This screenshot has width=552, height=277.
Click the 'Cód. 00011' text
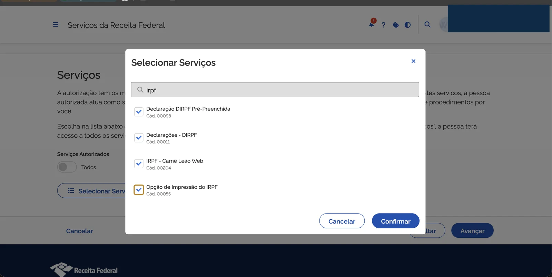pyautogui.click(x=158, y=142)
